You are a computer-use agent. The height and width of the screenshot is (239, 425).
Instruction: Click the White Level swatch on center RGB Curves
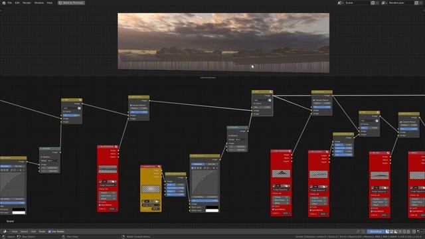(x=212, y=210)
